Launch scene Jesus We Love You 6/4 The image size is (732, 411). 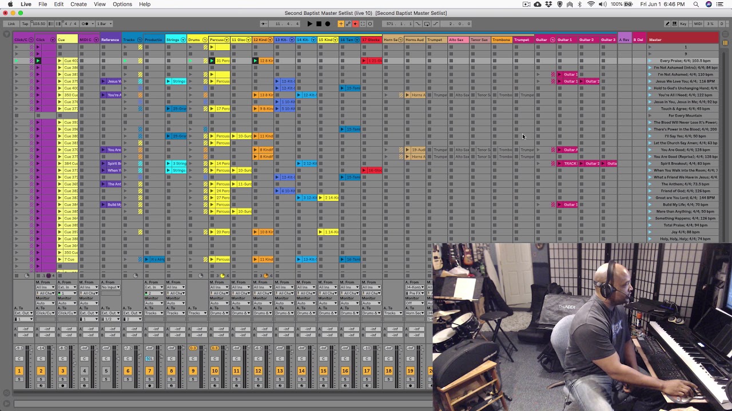(650, 81)
